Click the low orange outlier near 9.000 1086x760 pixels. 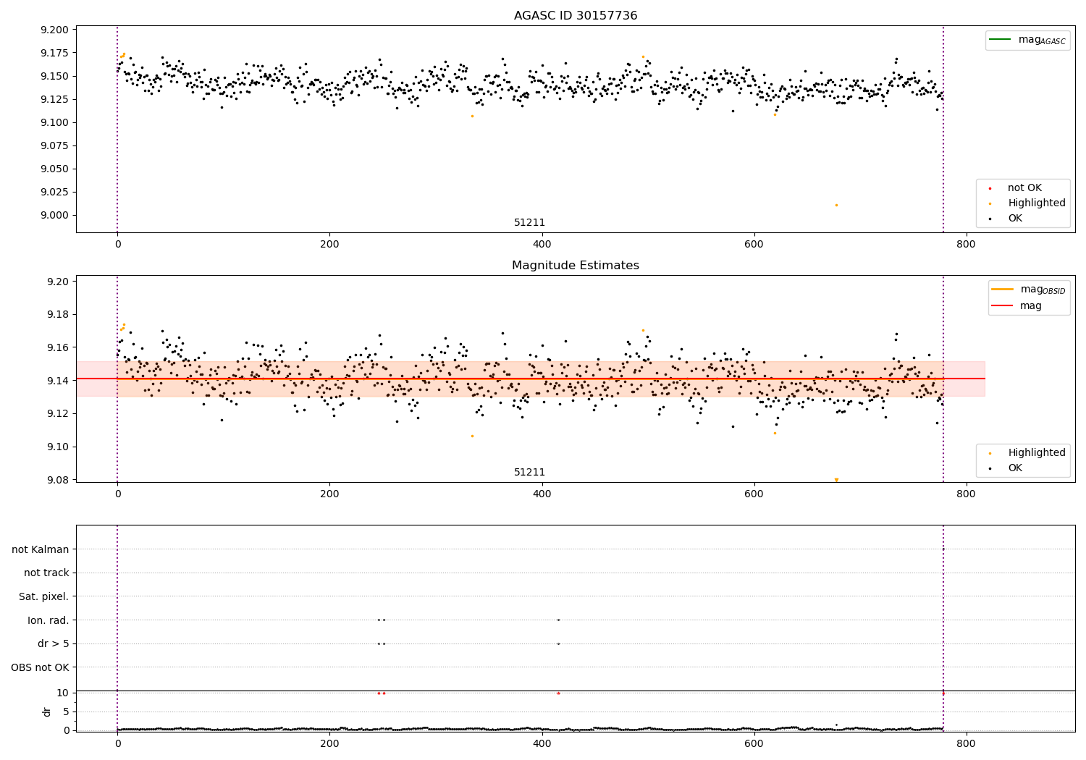(x=836, y=205)
